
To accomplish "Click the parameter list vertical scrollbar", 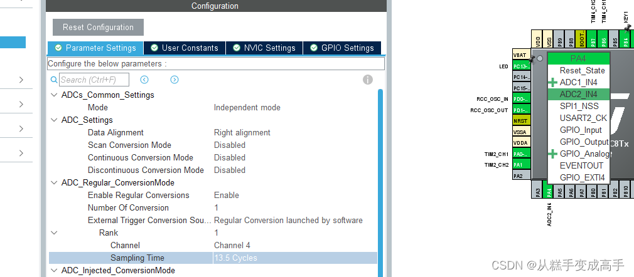I will coord(380,183).
